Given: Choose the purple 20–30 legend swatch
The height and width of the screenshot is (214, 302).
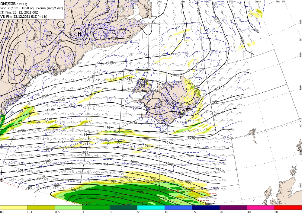Looking at the screenshot, I should point(233,207).
